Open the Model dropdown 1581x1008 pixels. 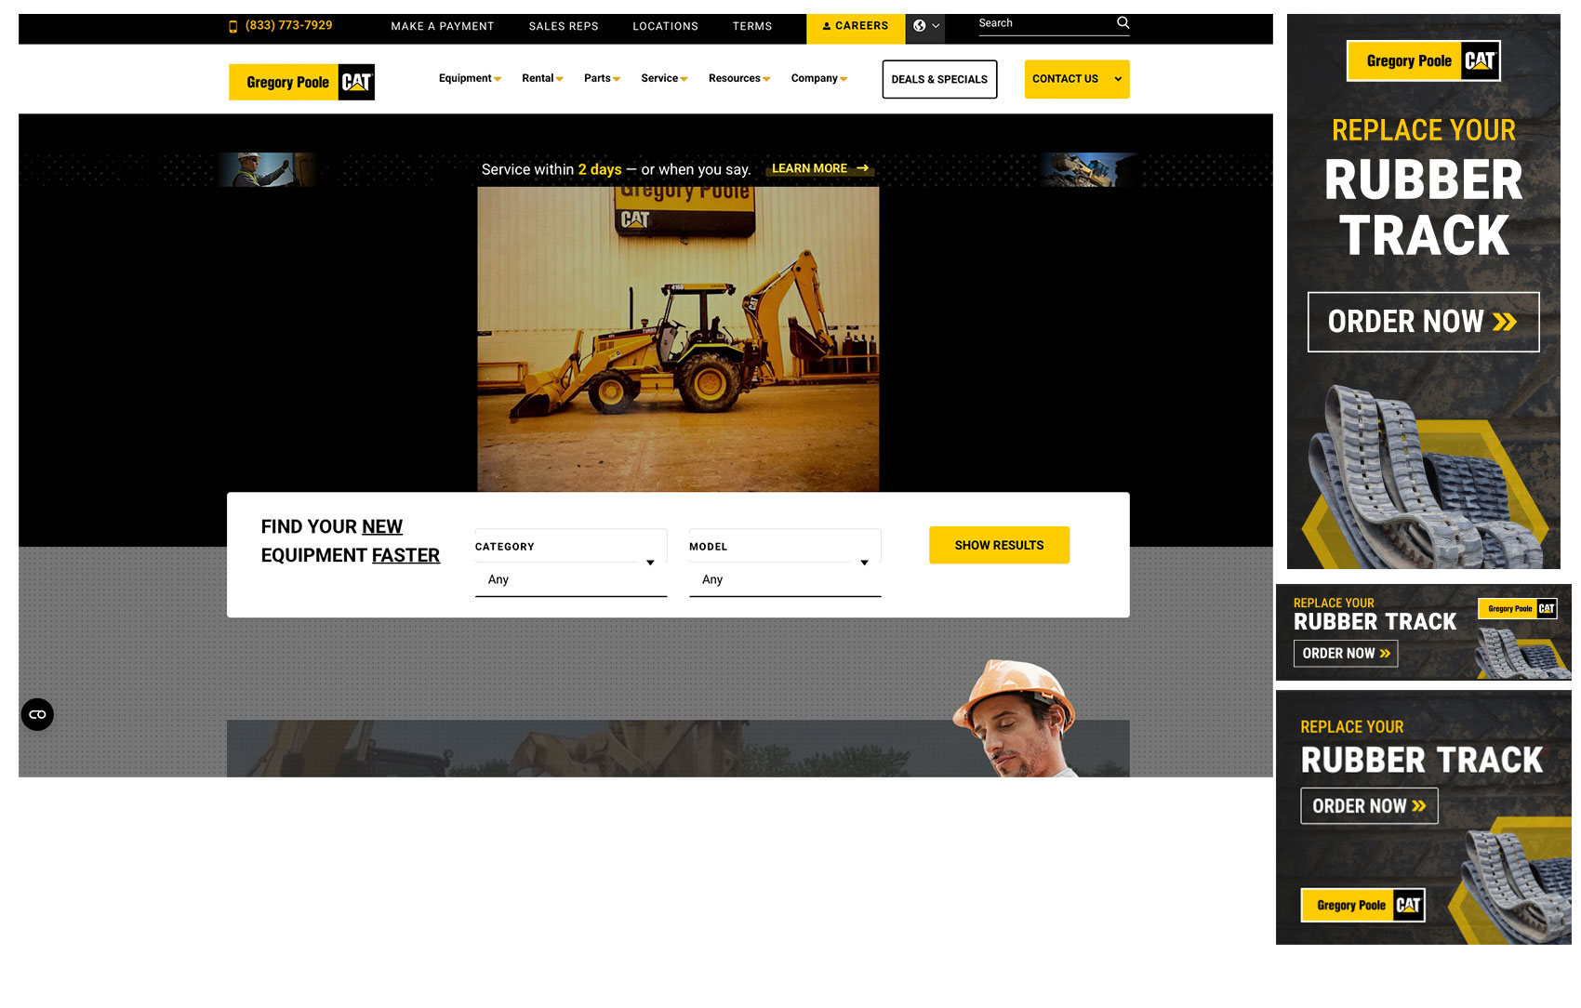tap(784, 564)
